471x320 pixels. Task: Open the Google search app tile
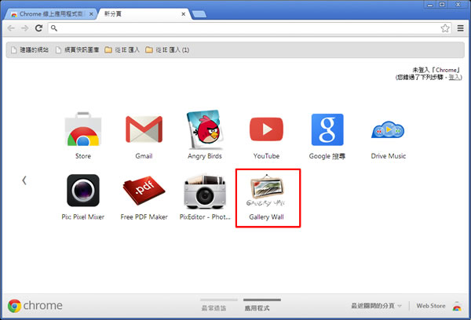[x=327, y=129]
